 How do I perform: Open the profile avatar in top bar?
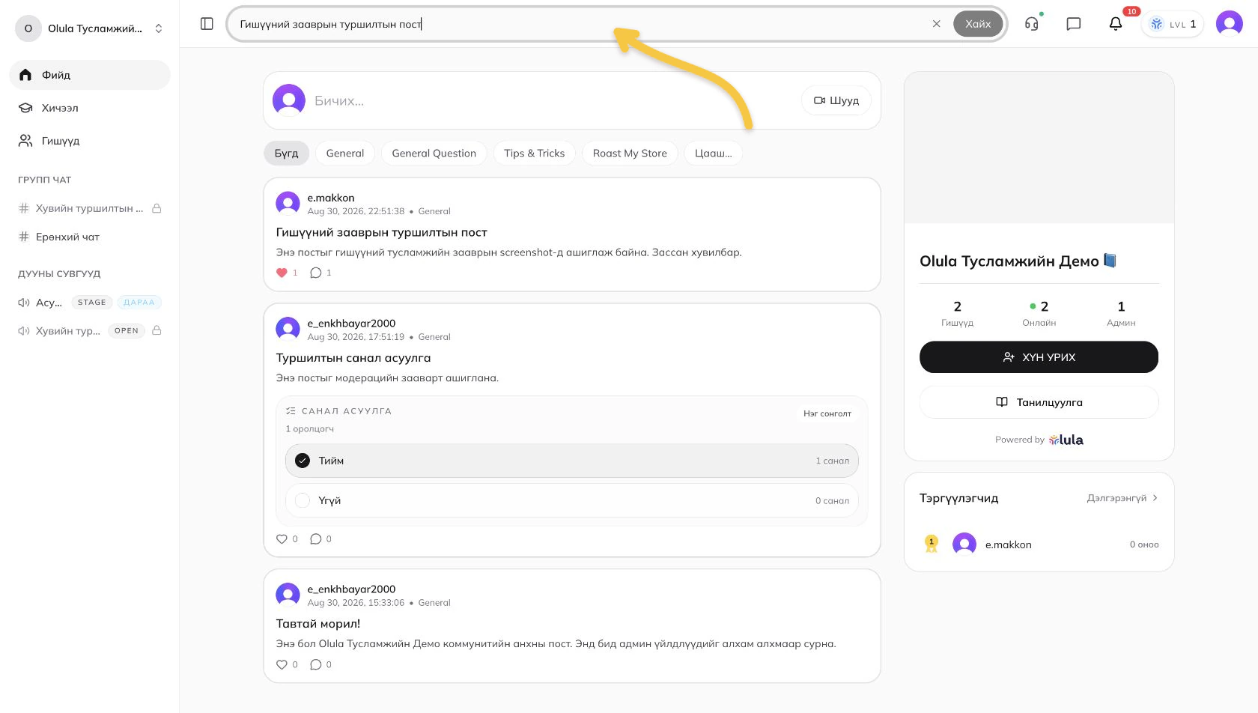[1230, 24]
